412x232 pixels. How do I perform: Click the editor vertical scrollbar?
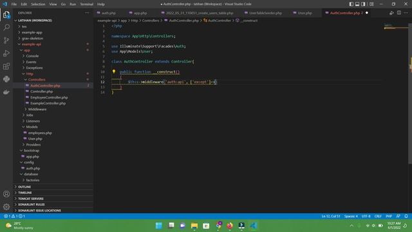tap(410, 93)
